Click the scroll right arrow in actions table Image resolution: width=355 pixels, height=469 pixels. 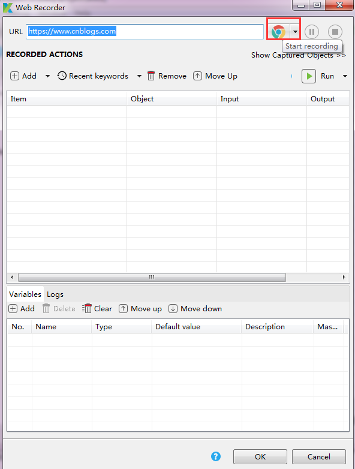pyautogui.click(x=344, y=277)
